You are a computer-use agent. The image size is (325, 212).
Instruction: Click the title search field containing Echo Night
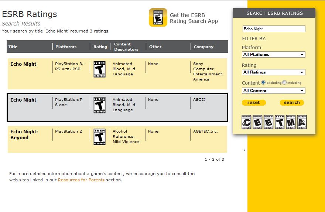click(x=274, y=29)
